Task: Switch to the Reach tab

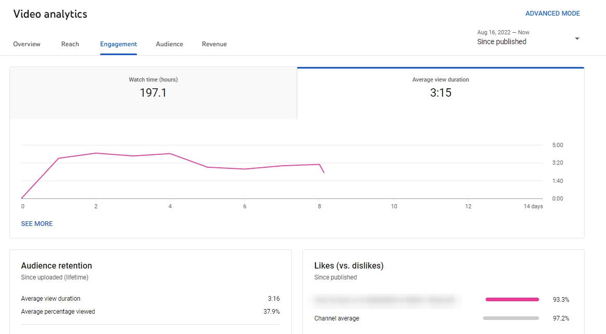Action: 70,44
